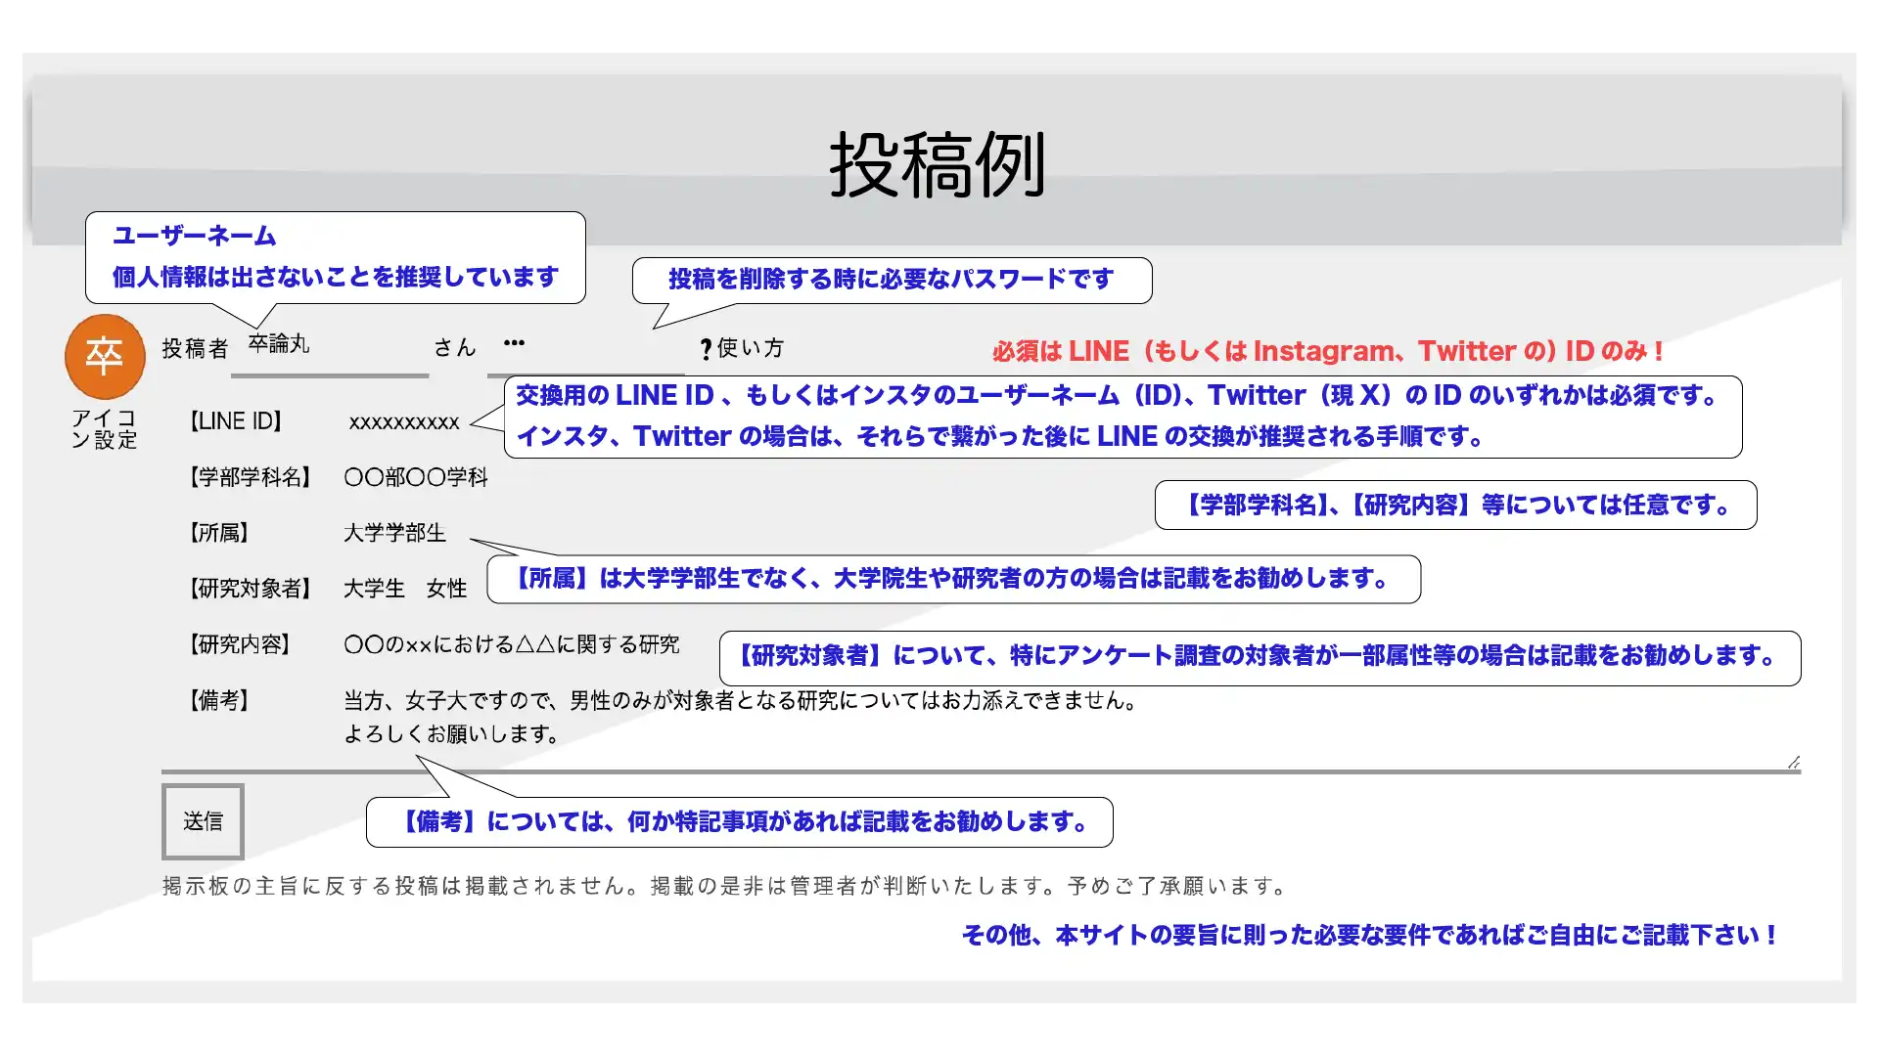Click the 掲示板の主旨に反する投稿 disclaimer text

(725, 886)
